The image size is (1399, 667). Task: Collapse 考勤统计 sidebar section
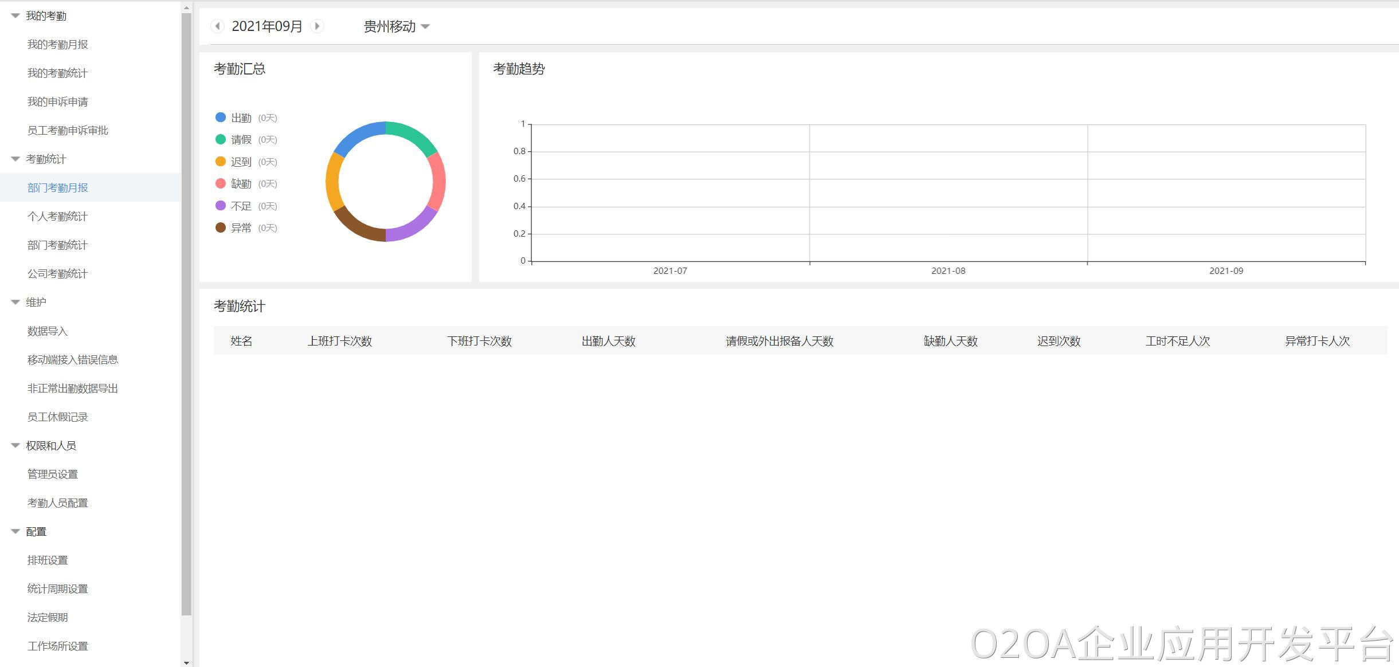[x=15, y=159]
